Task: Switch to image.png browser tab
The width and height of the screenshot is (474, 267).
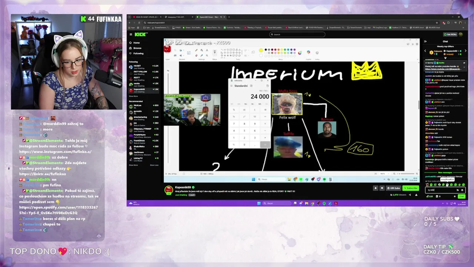Action: tap(178, 17)
